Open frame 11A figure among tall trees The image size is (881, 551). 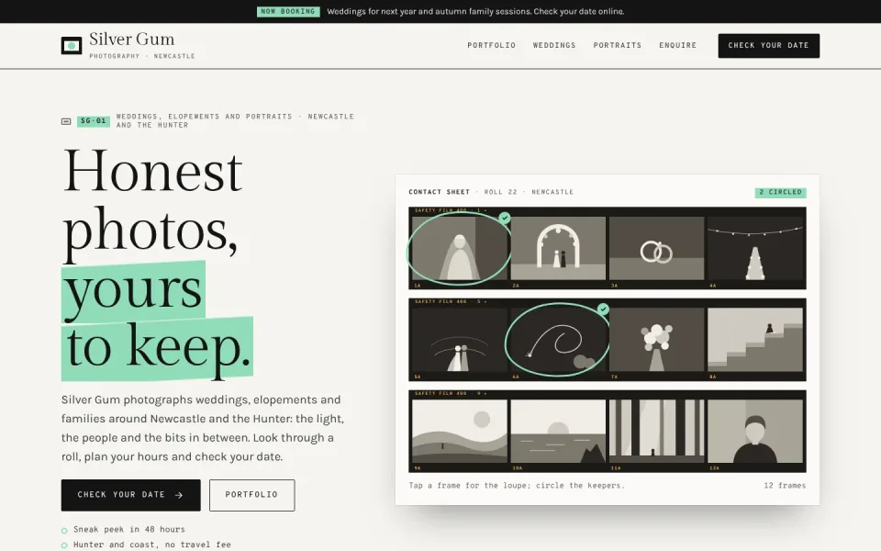pyautogui.click(x=656, y=432)
